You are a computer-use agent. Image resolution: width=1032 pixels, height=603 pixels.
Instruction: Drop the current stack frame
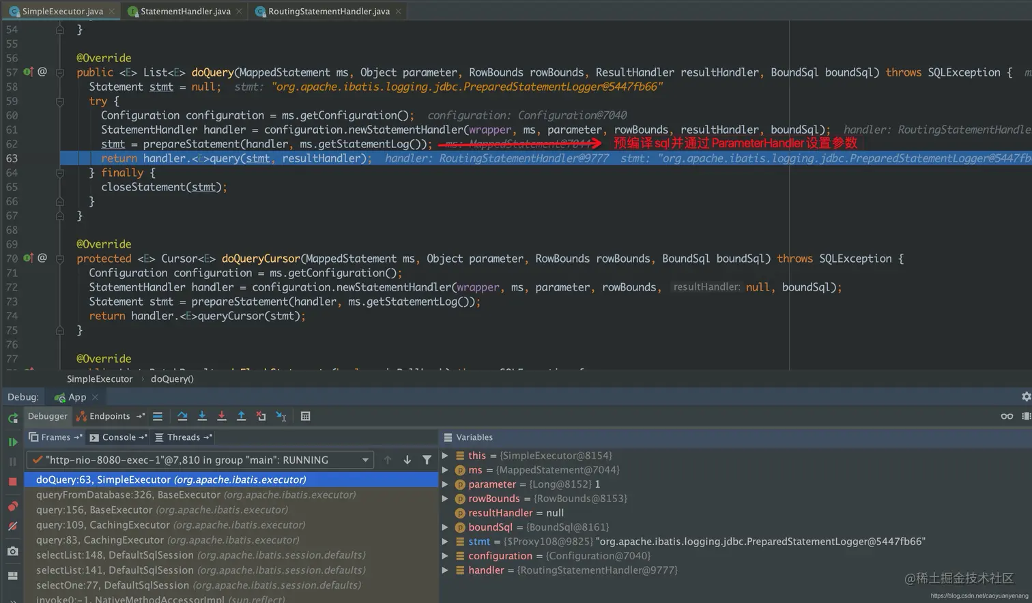click(261, 416)
